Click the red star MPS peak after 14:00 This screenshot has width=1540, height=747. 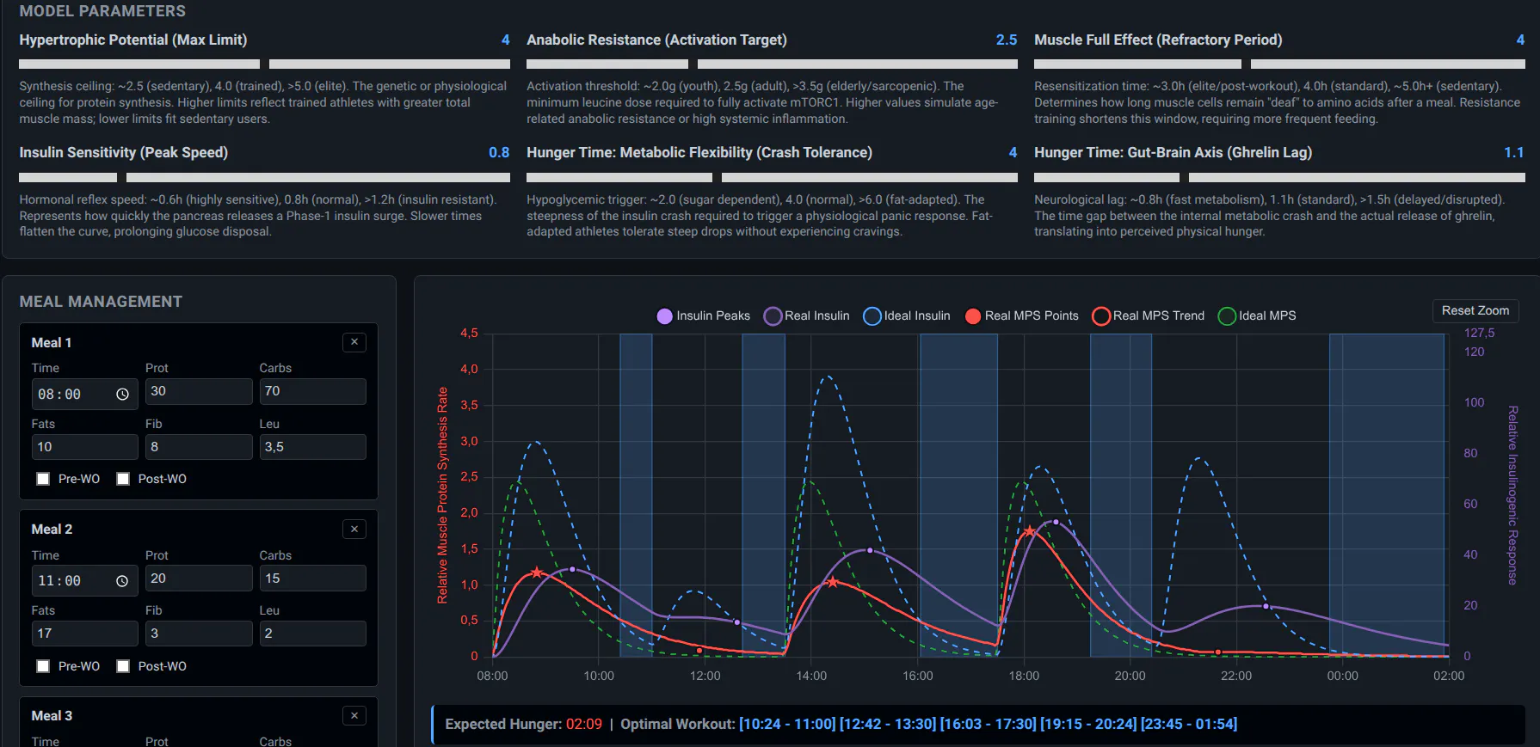click(x=833, y=582)
